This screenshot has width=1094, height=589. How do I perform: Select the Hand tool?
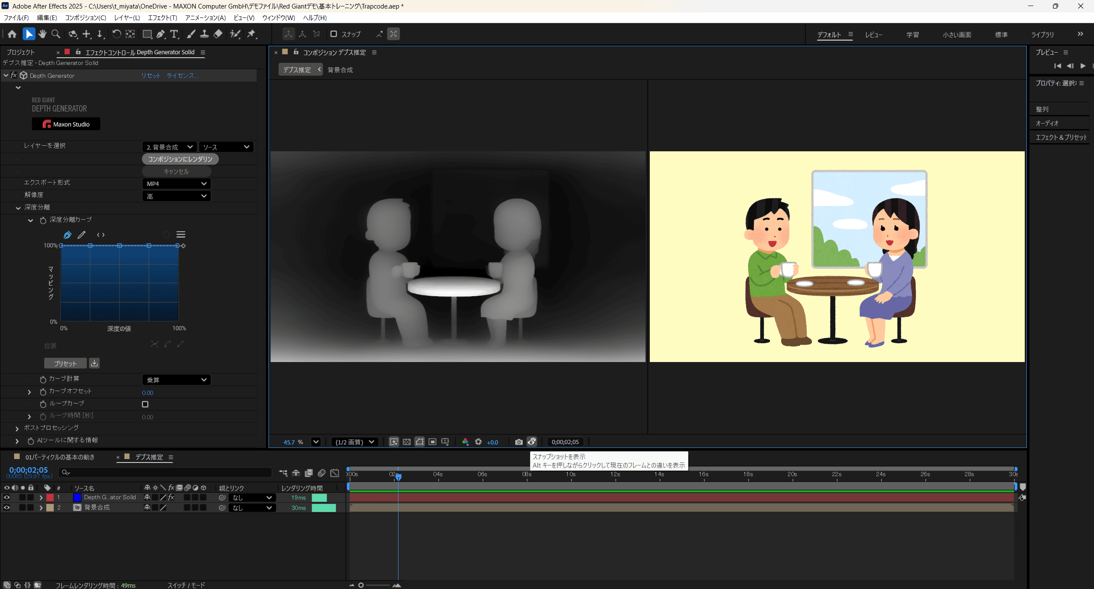point(42,34)
